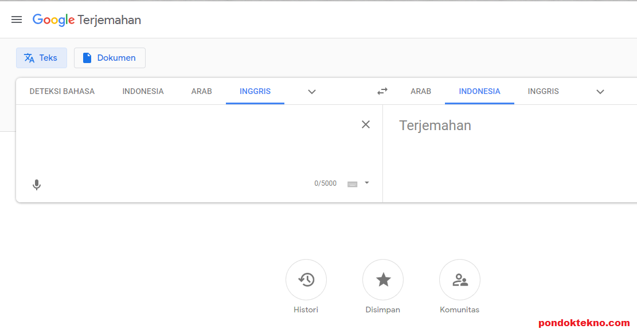The image size is (637, 333).
Task: Open the main hamburger menu
Action: [x=17, y=19]
